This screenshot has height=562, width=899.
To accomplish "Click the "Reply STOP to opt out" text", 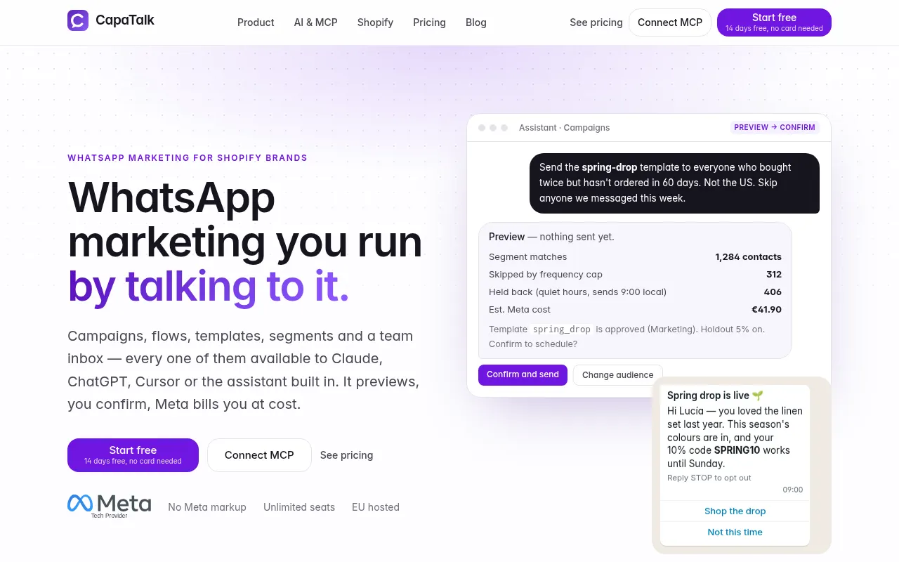I will (x=709, y=478).
